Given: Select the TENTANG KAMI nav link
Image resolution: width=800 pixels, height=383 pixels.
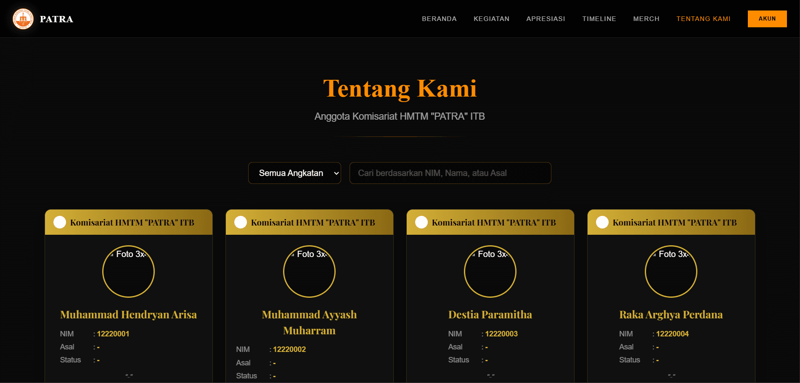Looking at the screenshot, I should (703, 19).
